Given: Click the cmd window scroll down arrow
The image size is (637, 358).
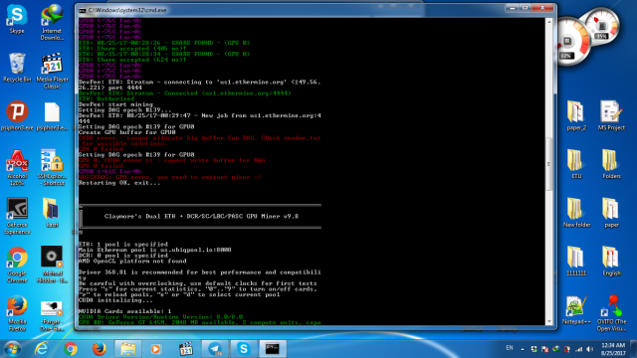Looking at the screenshot, I should tap(549, 321).
